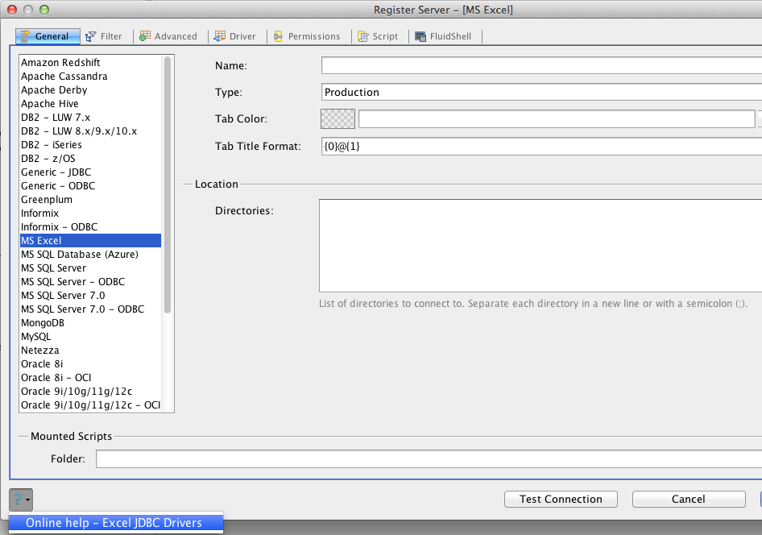Click the Advanced tab icon
Screen dimensions: 762x535
coord(144,36)
